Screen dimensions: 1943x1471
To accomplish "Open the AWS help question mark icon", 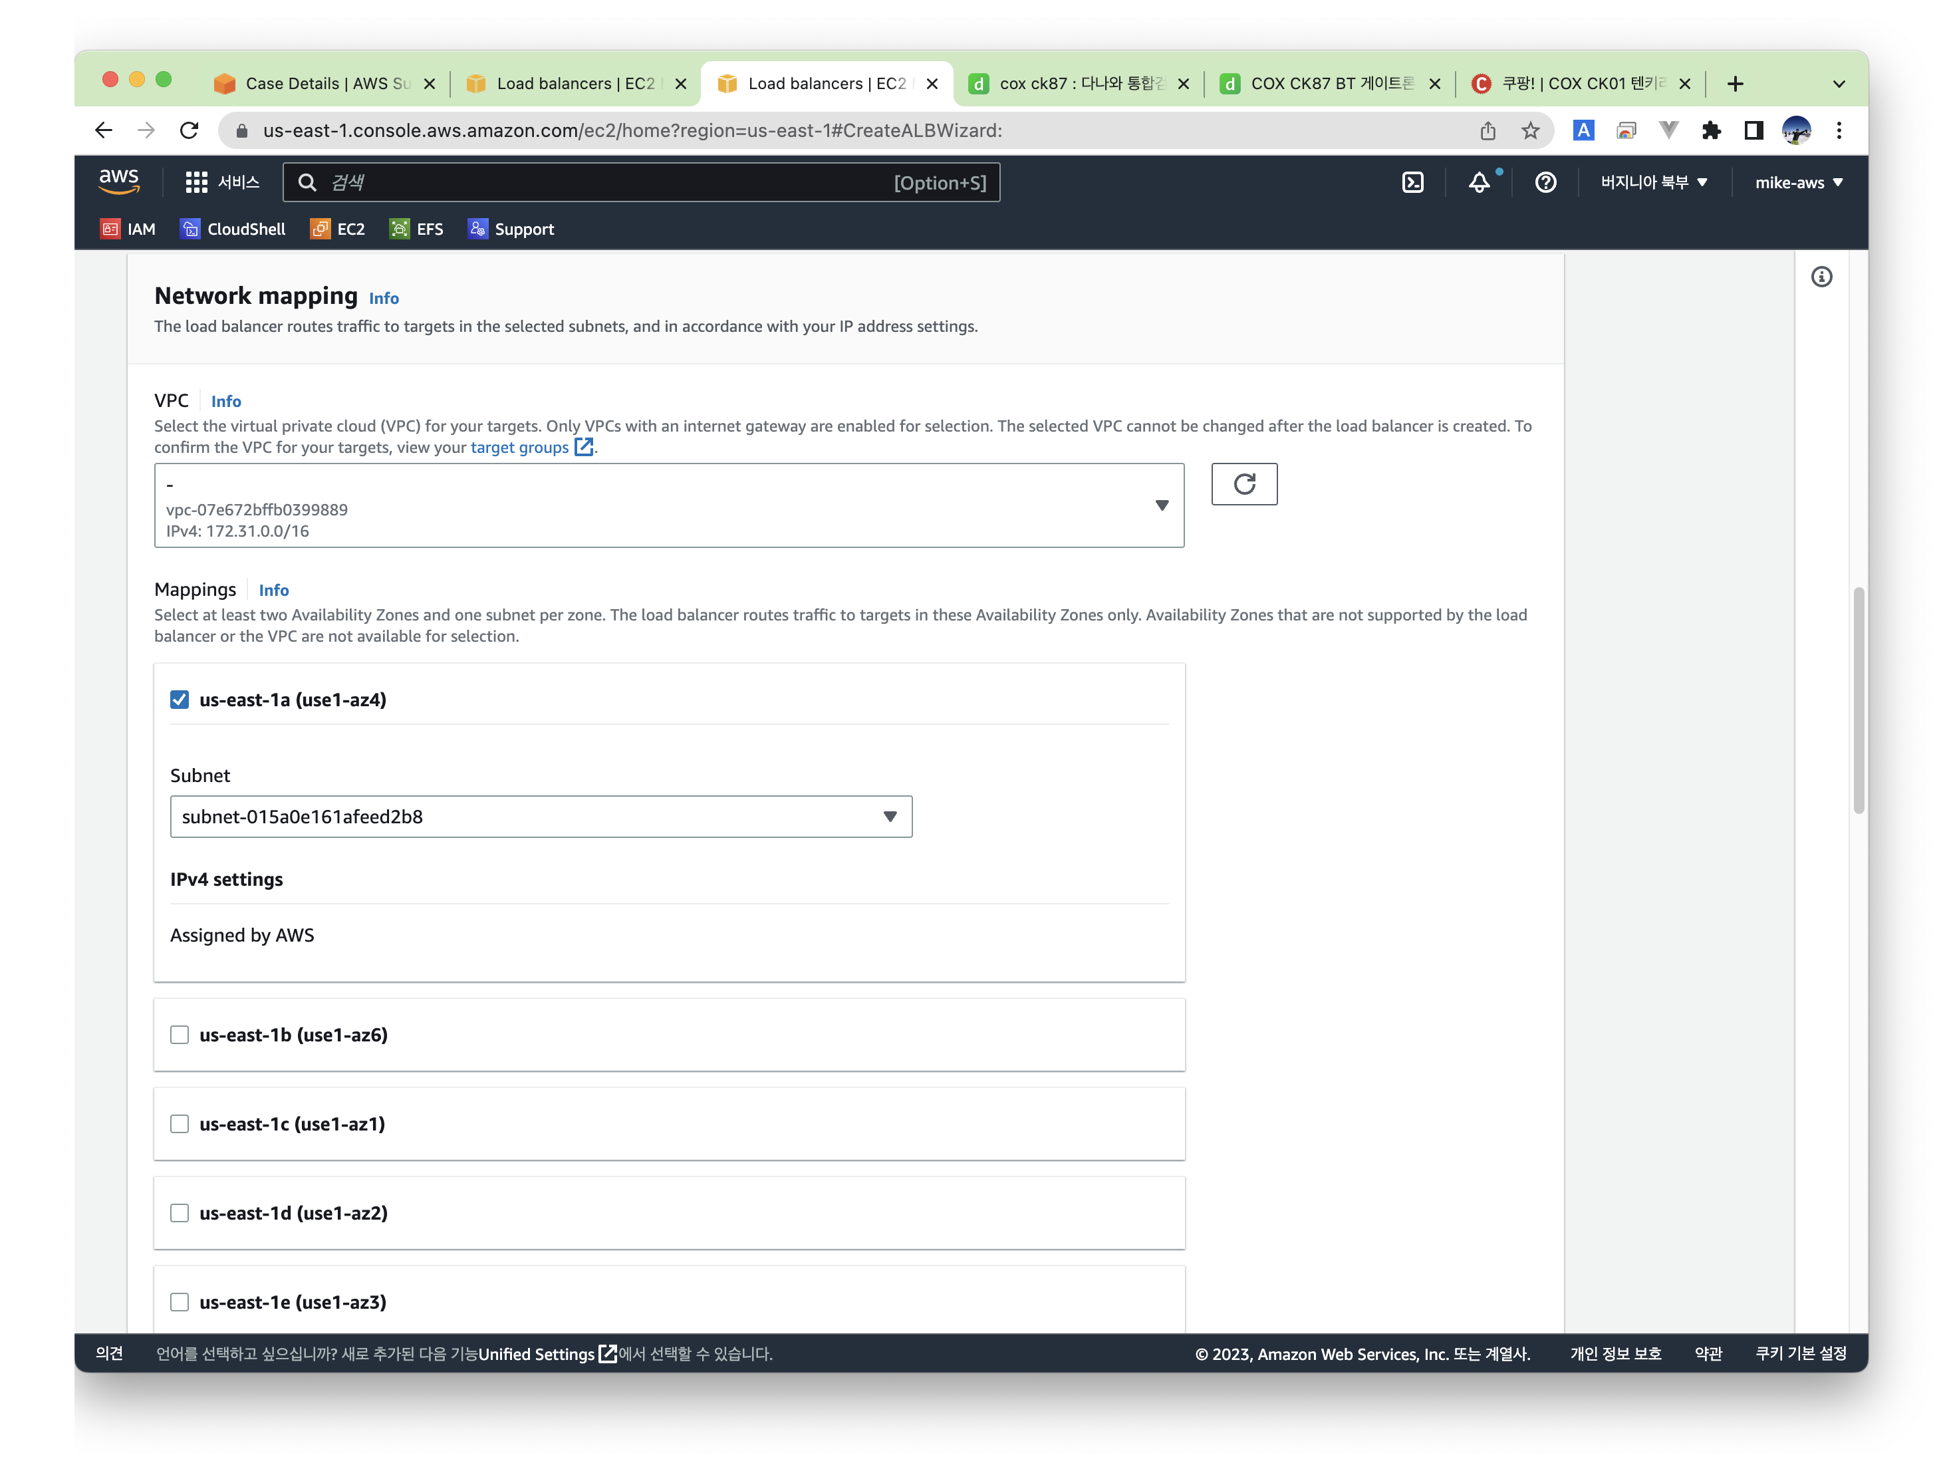I will (1545, 183).
